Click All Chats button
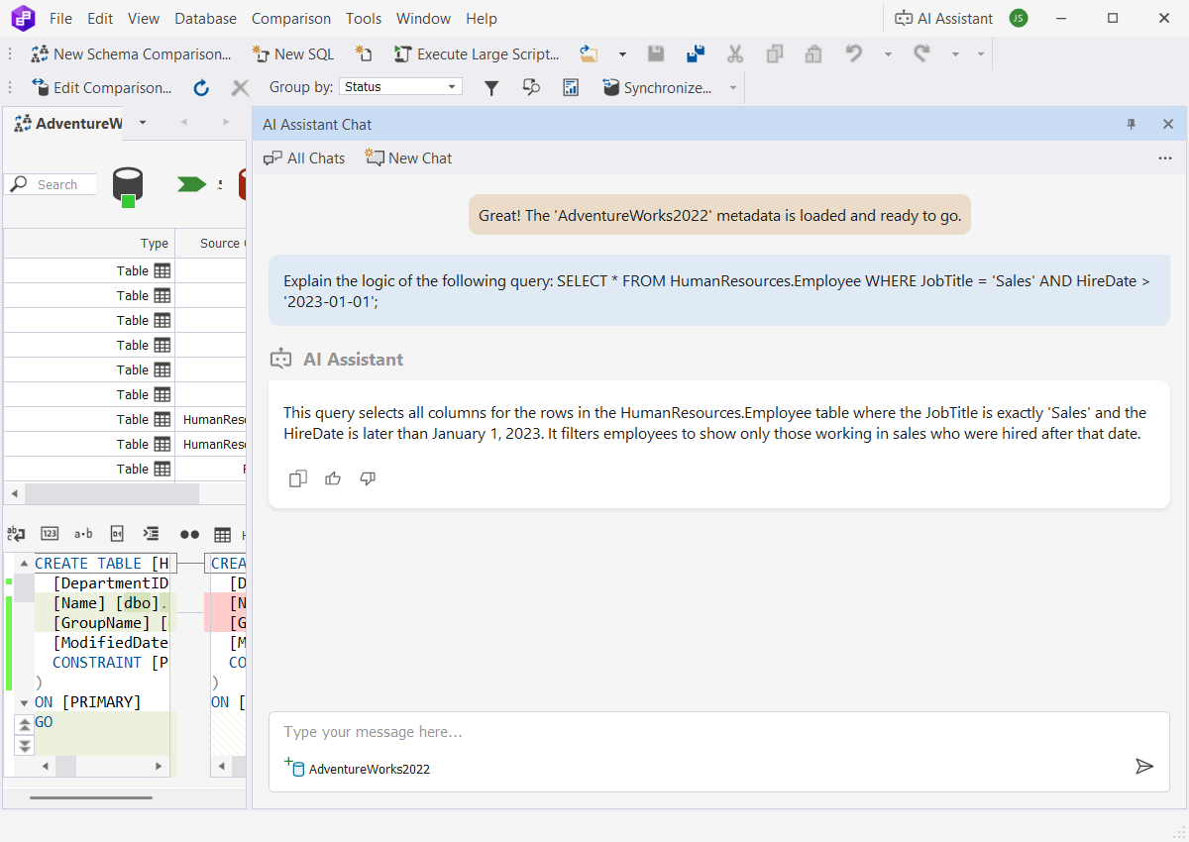The width and height of the screenshot is (1189, 842). 304,158
